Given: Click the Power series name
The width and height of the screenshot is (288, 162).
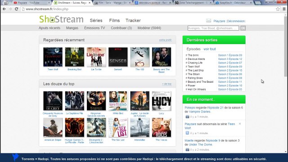Looking at the screenshot, I should [x=191, y=85].
